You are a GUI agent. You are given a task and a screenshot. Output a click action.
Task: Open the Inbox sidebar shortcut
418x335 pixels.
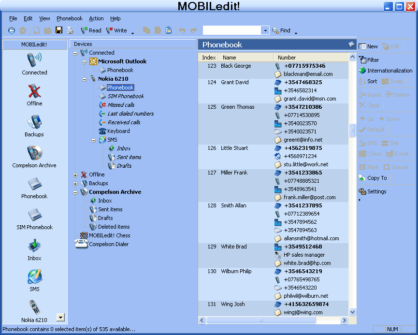coord(34,249)
